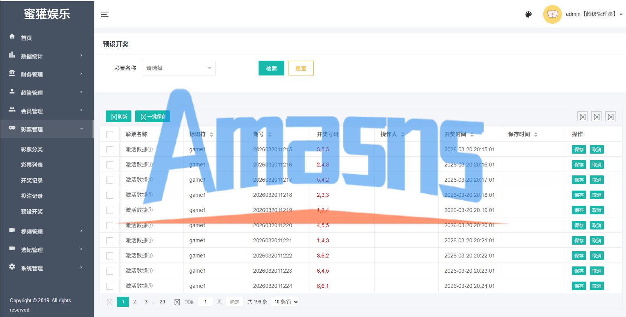Click the camera icon for 视频管理
Image resolution: width=626 pixels, height=317 pixels.
[12, 230]
